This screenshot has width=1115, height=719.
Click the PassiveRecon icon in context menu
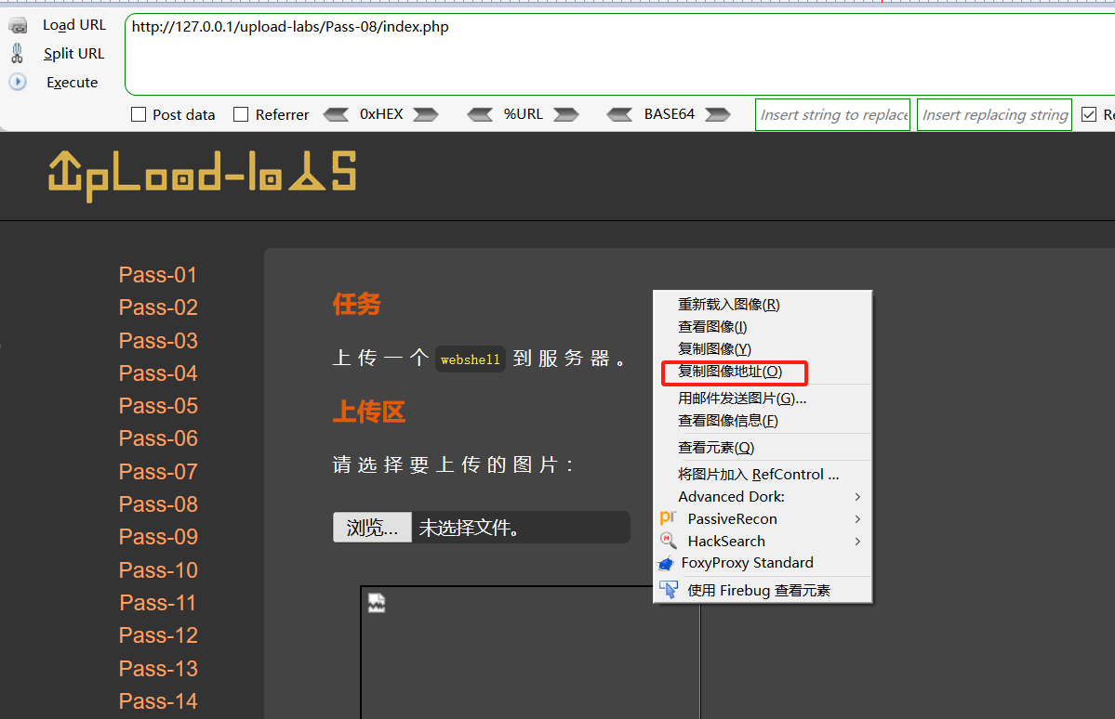click(668, 518)
